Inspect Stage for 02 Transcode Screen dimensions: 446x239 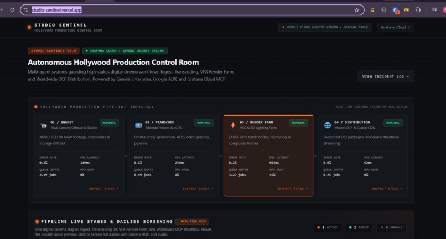(x=198, y=189)
